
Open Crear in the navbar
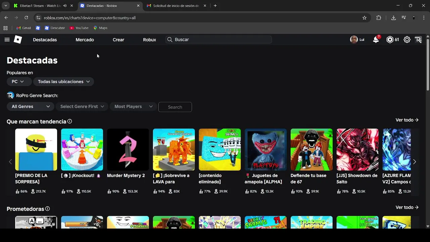tap(119, 40)
